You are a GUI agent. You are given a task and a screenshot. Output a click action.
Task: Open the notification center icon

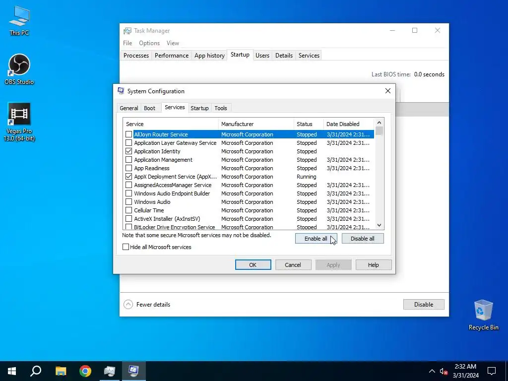point(492,371)
